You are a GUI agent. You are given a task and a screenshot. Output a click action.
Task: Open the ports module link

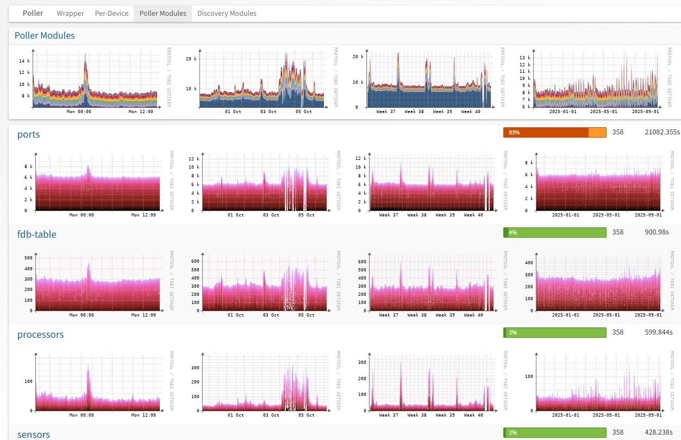(28, 134)
